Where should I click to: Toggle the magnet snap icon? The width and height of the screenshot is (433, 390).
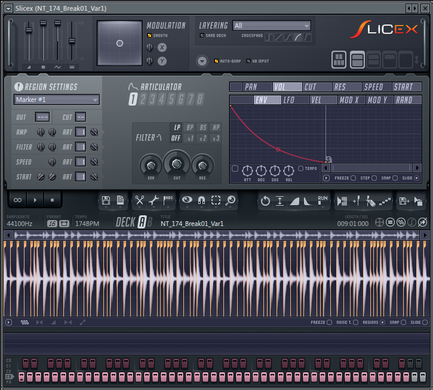click(202, 200)
